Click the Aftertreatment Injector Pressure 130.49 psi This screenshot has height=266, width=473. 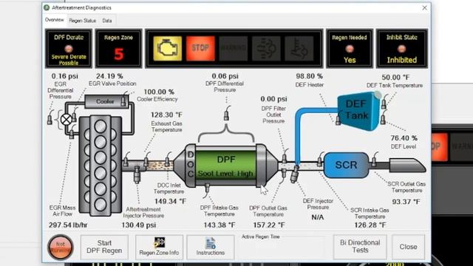point(139,225)
